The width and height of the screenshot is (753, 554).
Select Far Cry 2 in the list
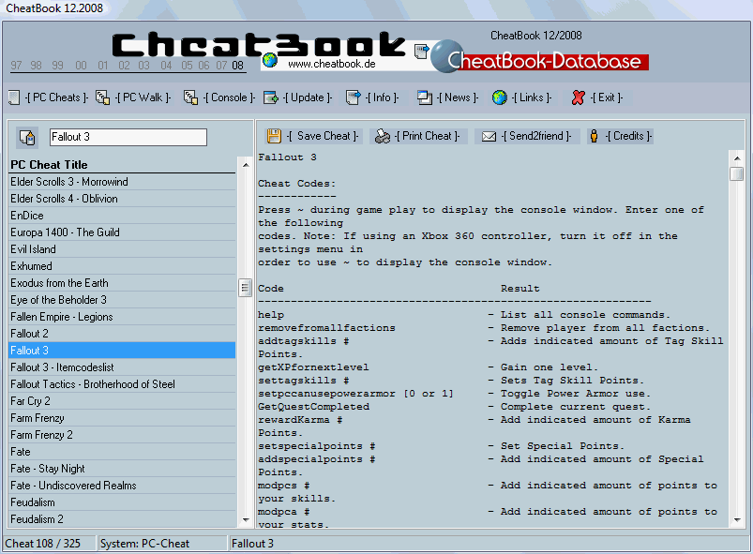(x=123, y=401)
